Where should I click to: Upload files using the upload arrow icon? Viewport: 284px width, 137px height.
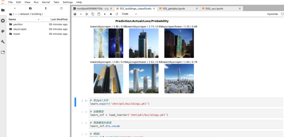(x=46, y=8)
